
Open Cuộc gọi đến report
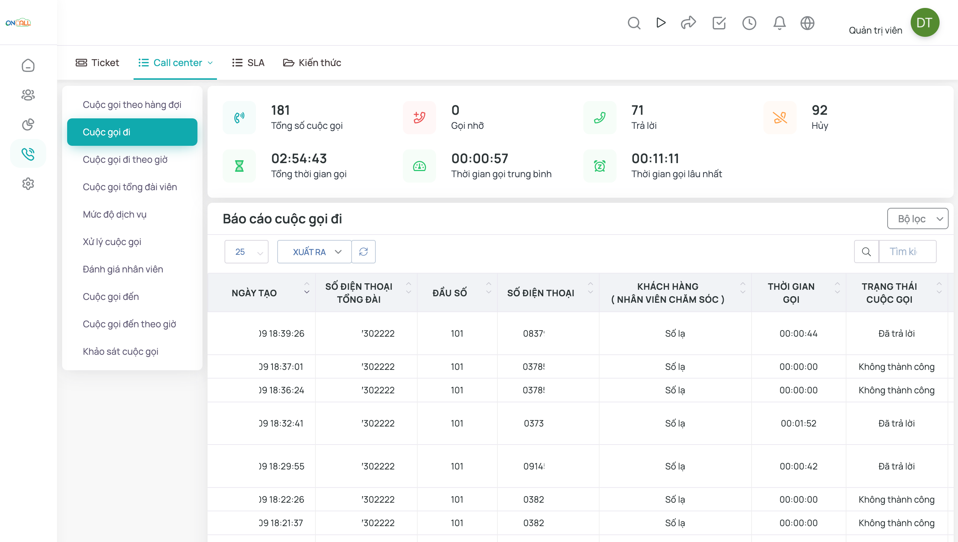pos(132,297)
